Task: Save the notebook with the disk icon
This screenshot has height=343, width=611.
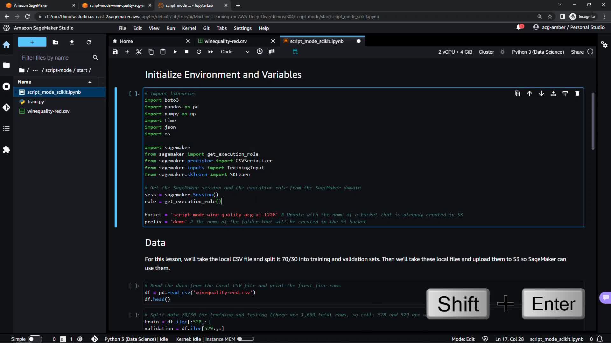Action: 115,52
